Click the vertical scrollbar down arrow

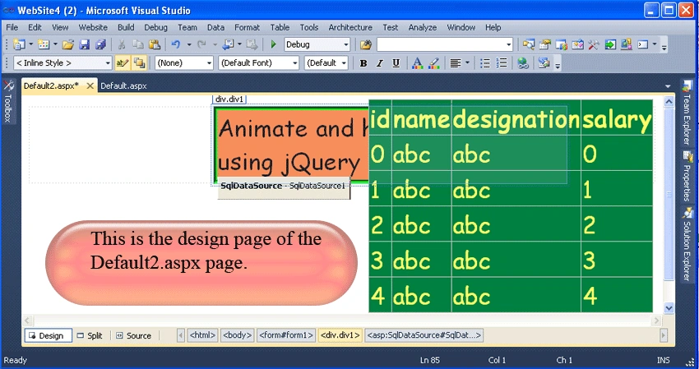click(669, 307)
